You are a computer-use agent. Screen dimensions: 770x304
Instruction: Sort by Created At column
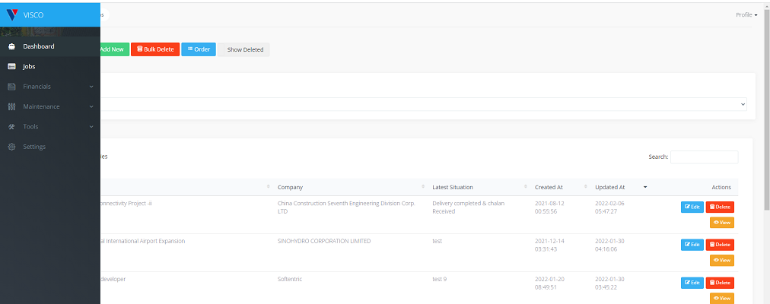click(559, 187)
